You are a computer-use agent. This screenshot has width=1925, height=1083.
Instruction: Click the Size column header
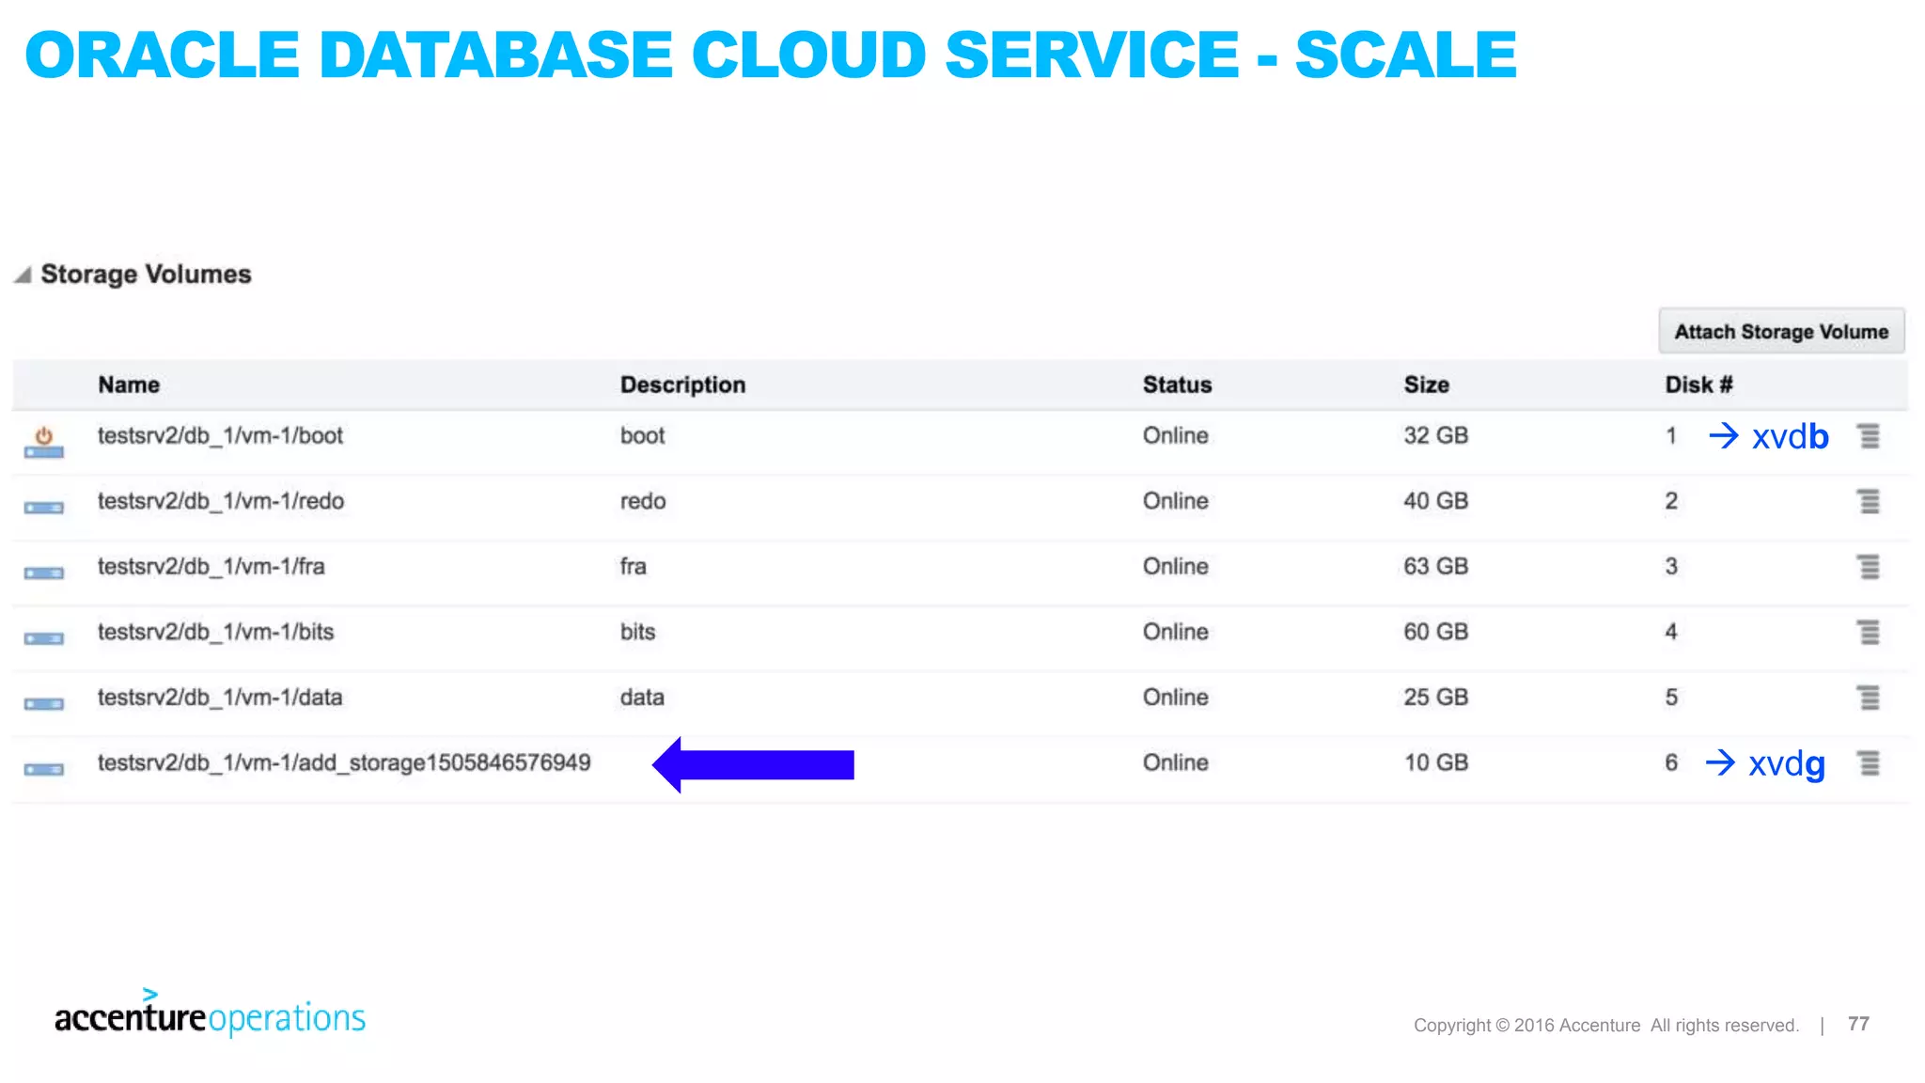[x=1426, y=385]
